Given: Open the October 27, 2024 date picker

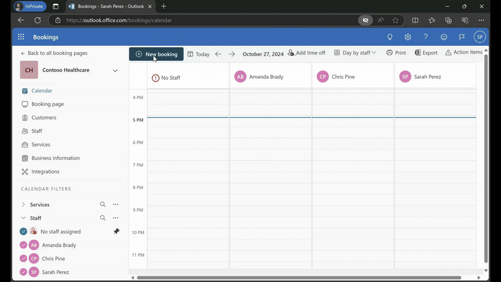Looking at the screenshot, I should click(263, 54).
